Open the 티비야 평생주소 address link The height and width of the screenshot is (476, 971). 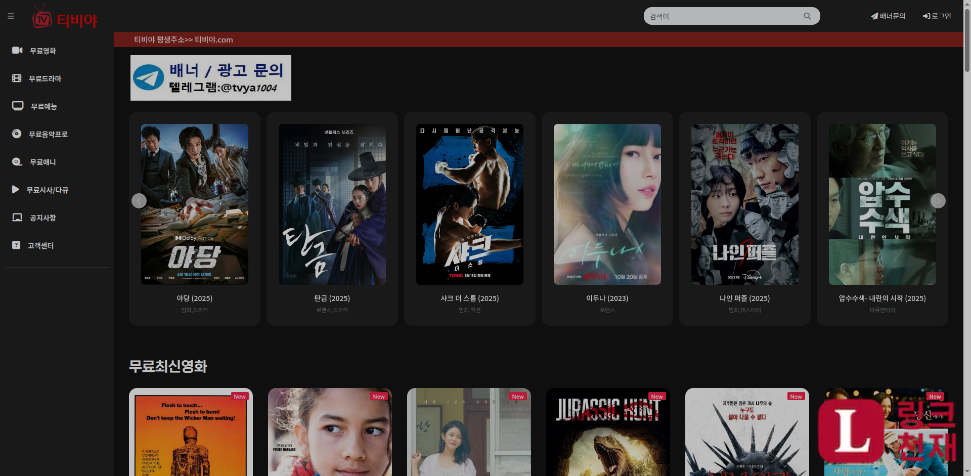[x=184, y=39]
